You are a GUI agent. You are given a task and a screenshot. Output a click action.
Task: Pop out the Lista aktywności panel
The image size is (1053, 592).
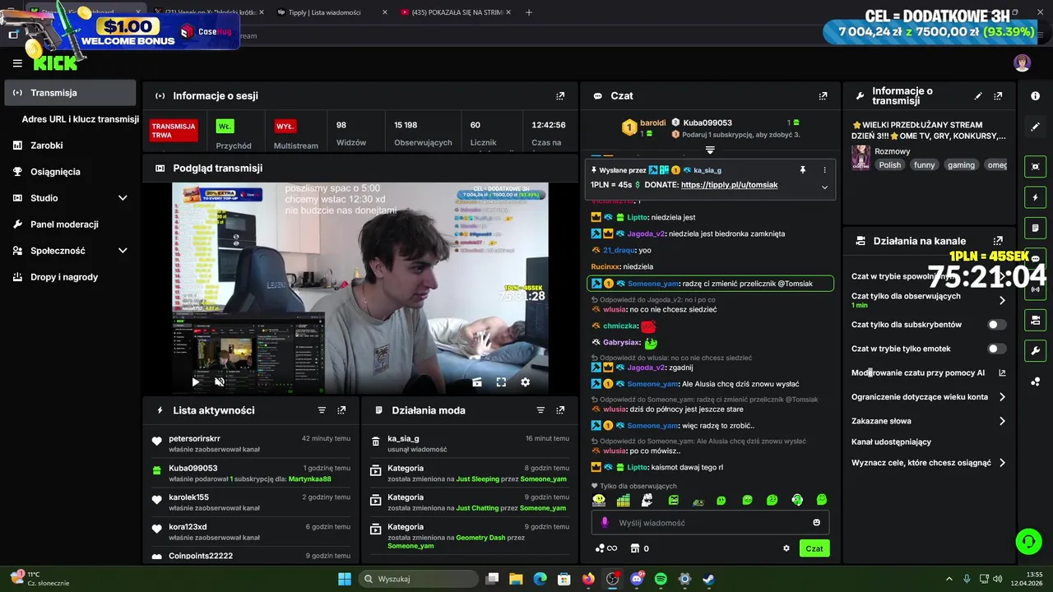[x=341, y=410]
